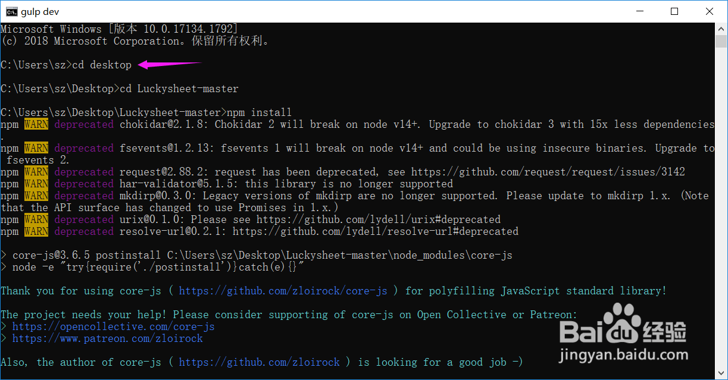Click 'The project needs your help!' line
Viewport: 728px width, 380px height.
click(x=289, y=315)
